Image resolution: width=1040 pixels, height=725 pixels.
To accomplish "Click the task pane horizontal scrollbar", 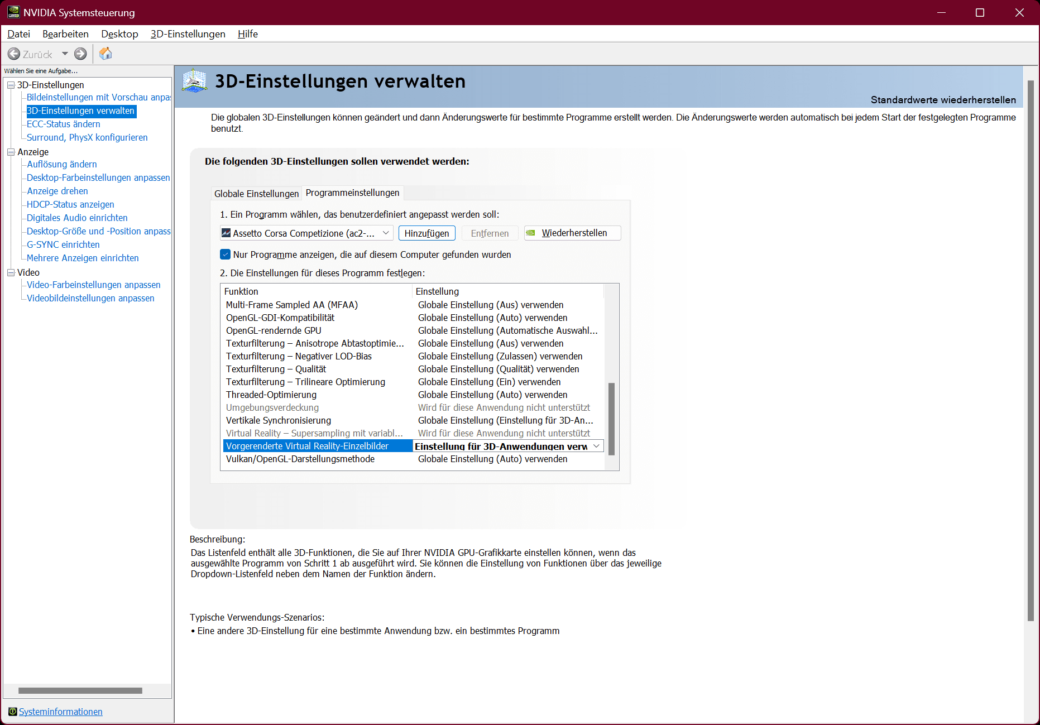I will (x=80, y=690).
